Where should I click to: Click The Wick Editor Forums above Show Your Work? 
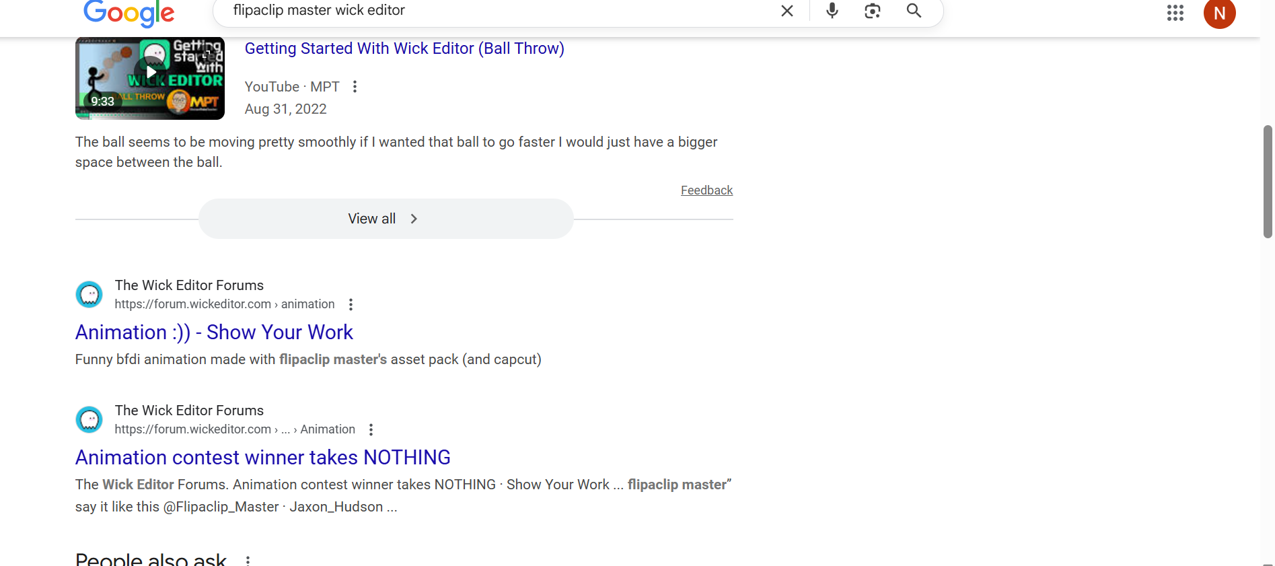coord(189,285)
